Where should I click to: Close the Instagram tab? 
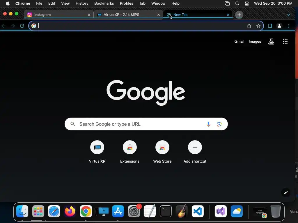pyautogui.click(x=89, y=15)
